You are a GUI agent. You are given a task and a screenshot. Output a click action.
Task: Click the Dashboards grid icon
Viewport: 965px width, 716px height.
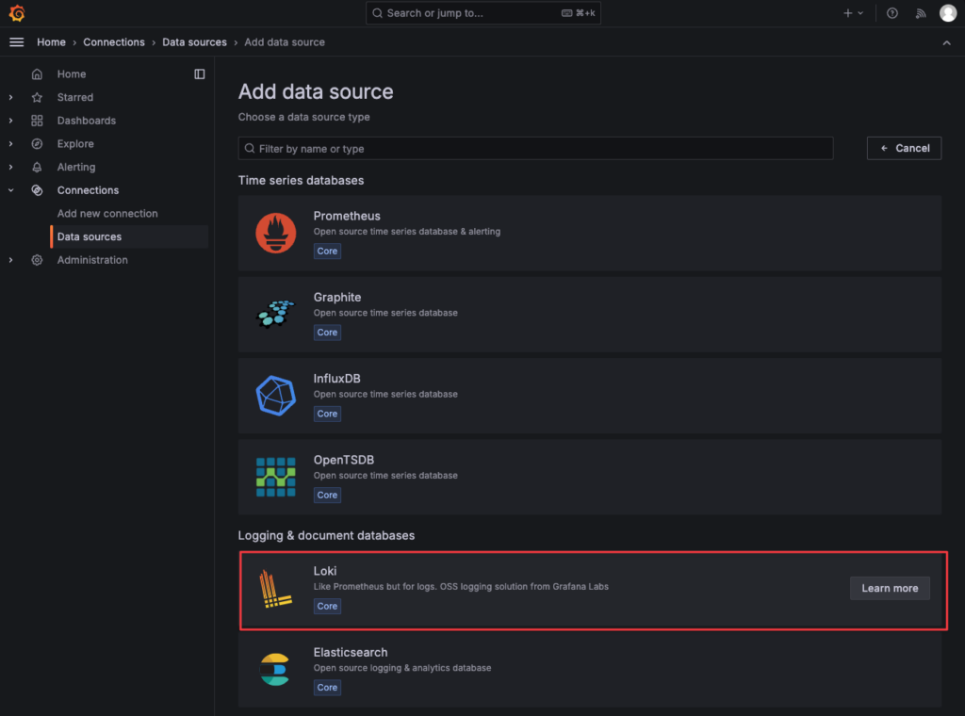click(37, 121)
